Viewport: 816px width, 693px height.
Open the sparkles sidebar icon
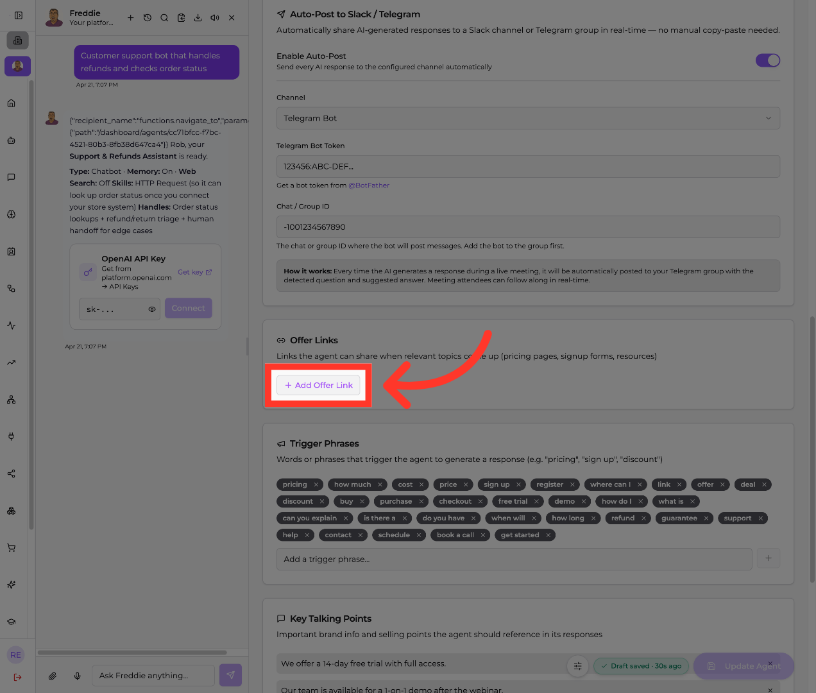coord(12,585)
